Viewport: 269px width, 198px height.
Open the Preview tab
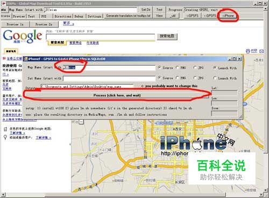(19, 16)
